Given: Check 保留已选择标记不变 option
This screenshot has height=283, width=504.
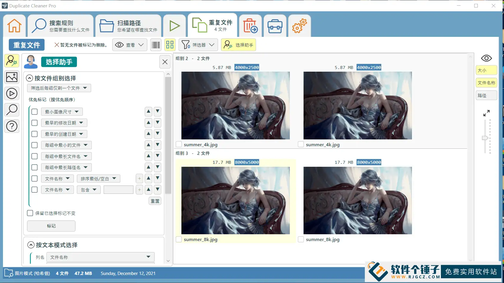Looking at the screenshot, I should coord(30,213).
